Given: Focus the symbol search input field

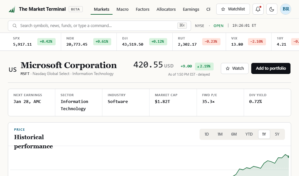Looking at the screenshot, I should [99, 26].
